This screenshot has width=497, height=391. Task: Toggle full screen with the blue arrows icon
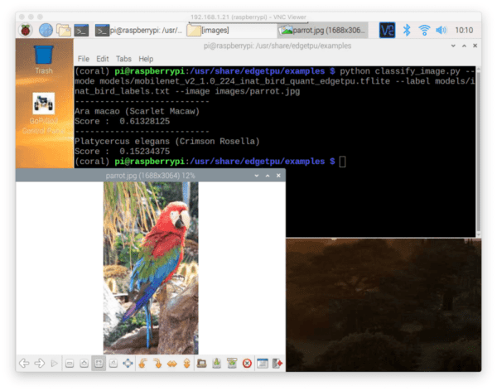[128, 363]
